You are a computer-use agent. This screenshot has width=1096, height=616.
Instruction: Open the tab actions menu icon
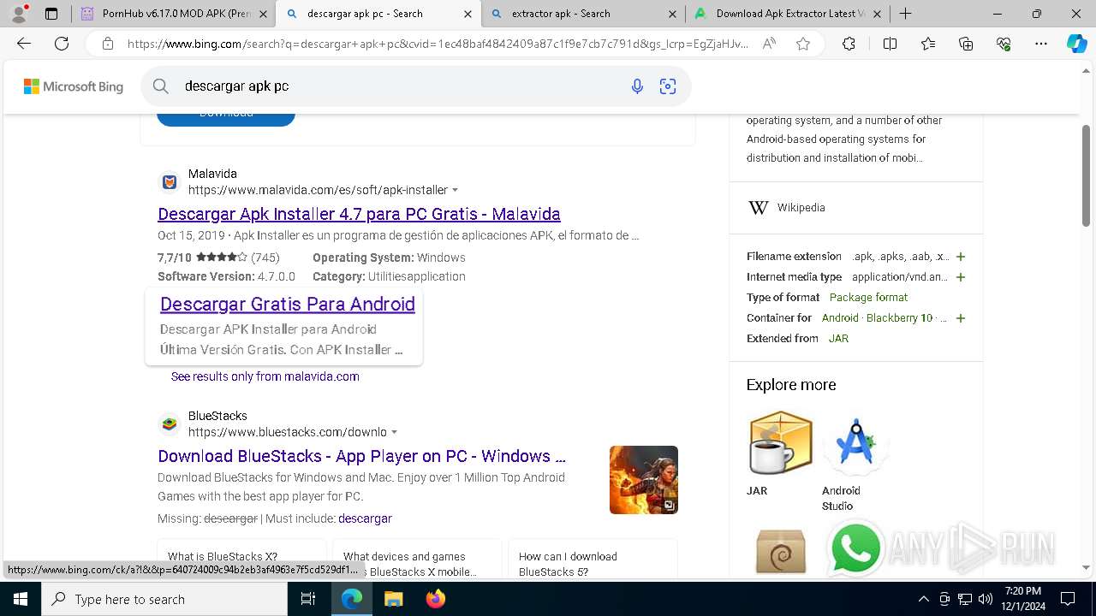coord(51,14)
